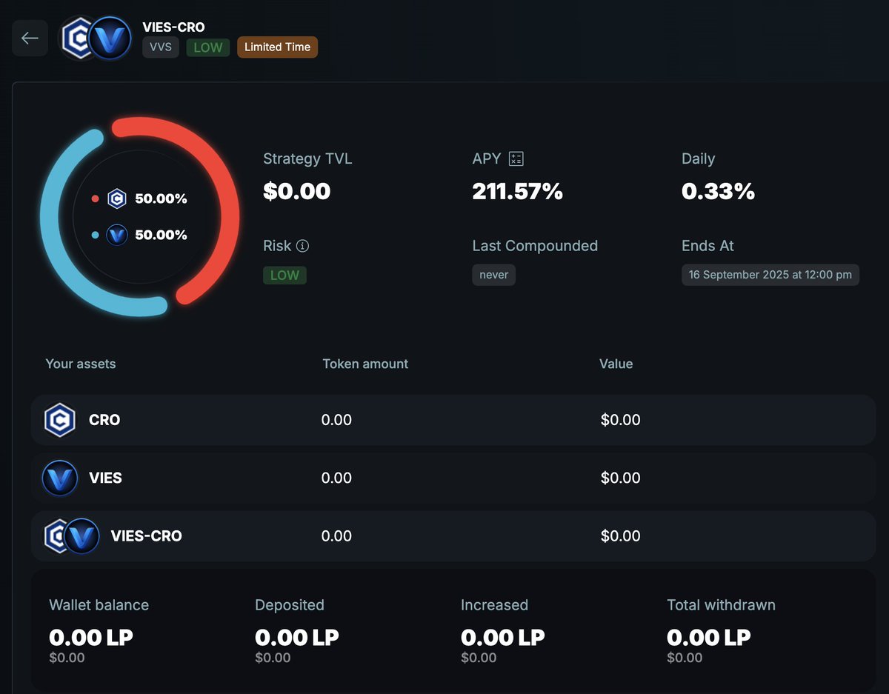Click the 'Value' column header
The height and width of the screenshot is (694, 889).
click(x=616, y=364)
